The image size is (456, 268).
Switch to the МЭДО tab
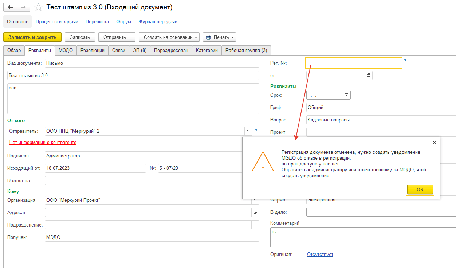click(66, 51)
